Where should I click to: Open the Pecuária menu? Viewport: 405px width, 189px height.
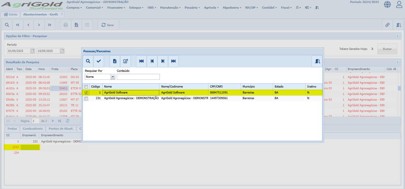pos(192,7)
